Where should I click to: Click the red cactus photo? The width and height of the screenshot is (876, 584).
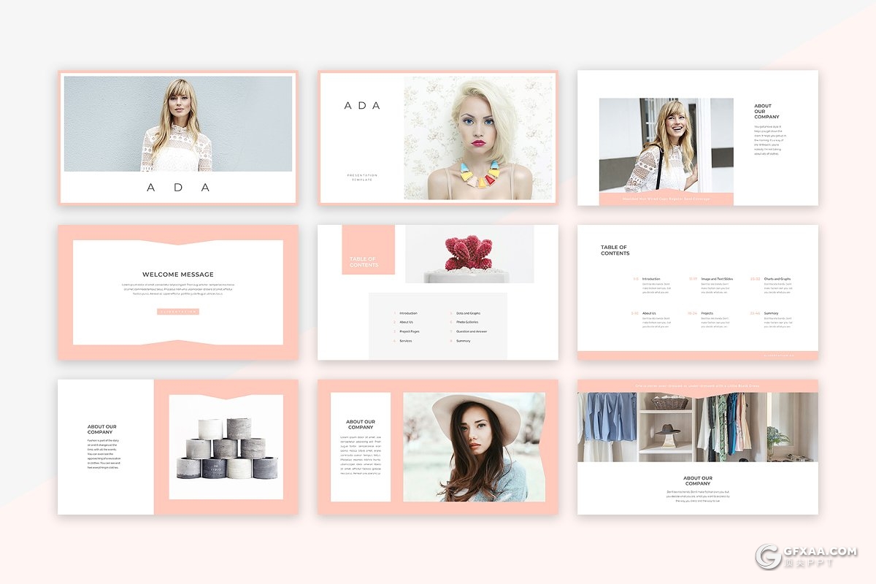(x=469, y=253)
